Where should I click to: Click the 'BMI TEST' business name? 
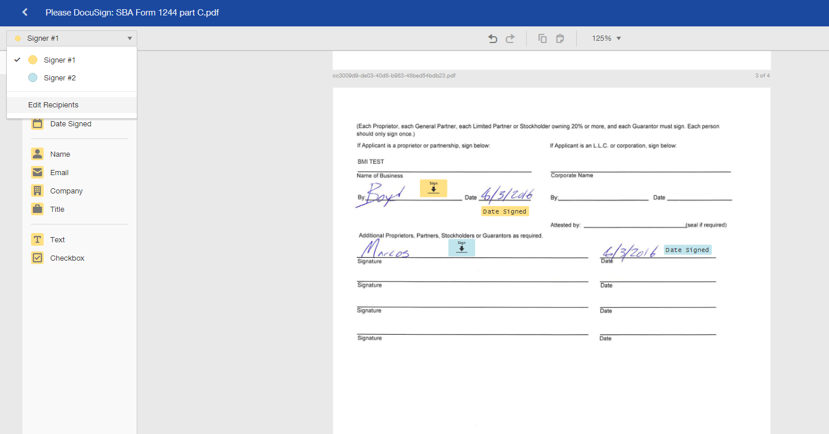click(x=371, y=162)
